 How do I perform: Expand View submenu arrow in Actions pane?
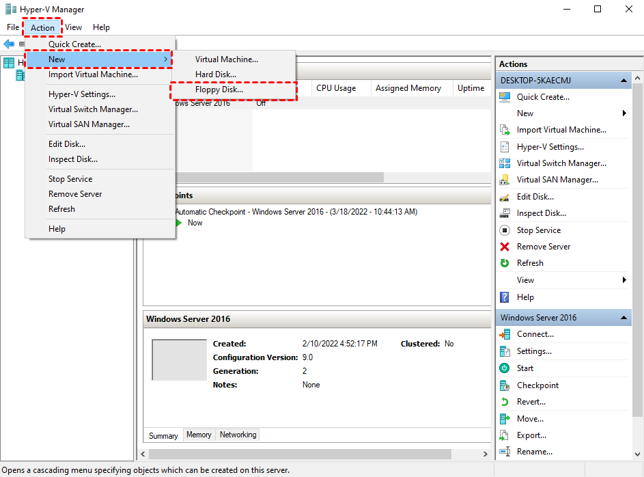[624, 280]
